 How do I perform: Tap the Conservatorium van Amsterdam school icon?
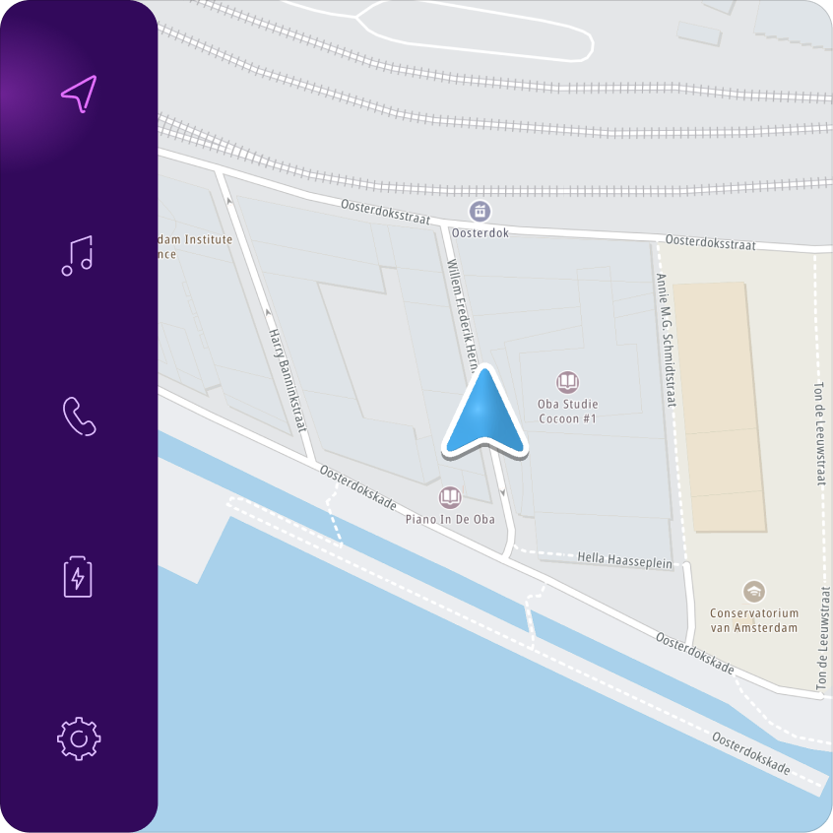(x=754, y=592)
